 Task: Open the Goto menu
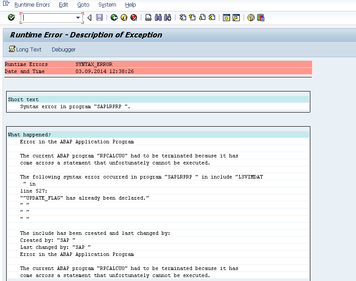pos(83,5)
